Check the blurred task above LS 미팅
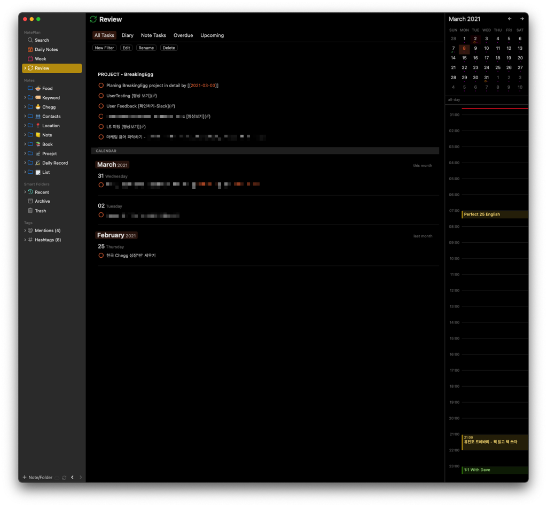This screenshot has width=547, height=507. [x=101, y=116]
